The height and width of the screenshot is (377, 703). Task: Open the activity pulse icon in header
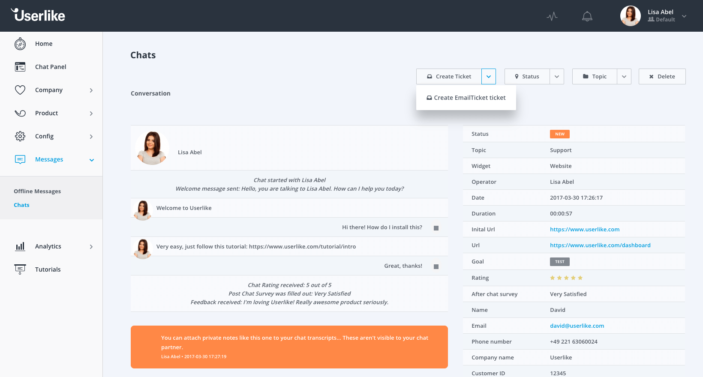pos(552,16)
